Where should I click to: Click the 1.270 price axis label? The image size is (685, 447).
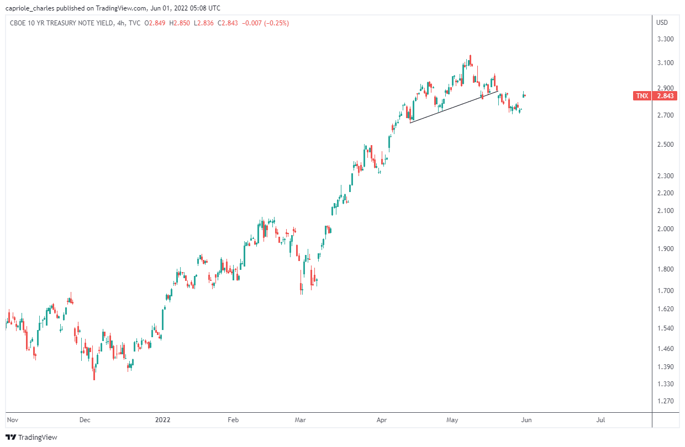[x=665, y=401]
